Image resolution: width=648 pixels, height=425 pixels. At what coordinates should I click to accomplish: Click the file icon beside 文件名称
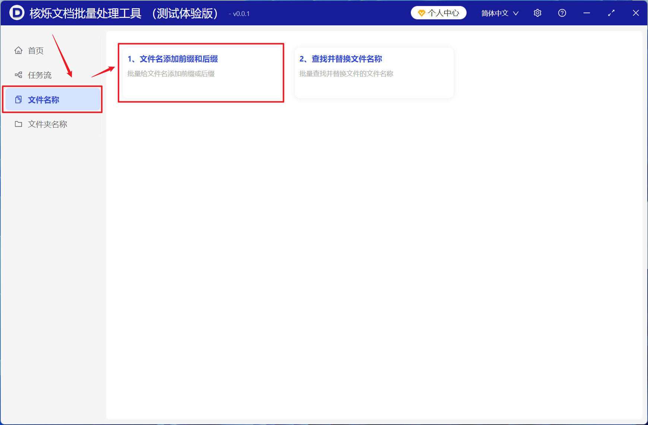18,100
